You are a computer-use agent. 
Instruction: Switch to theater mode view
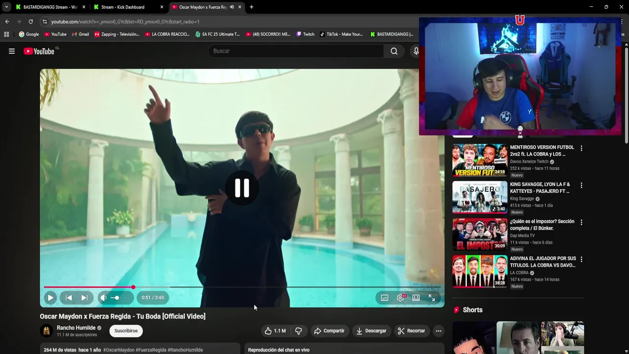(x=416, y=297)
